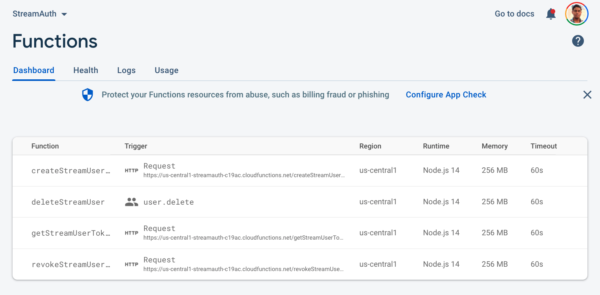This screenshot has height=295, width=600.
Task: Click us-central1 in deleteStreamUser row
Action: click(x=378, y=202)
